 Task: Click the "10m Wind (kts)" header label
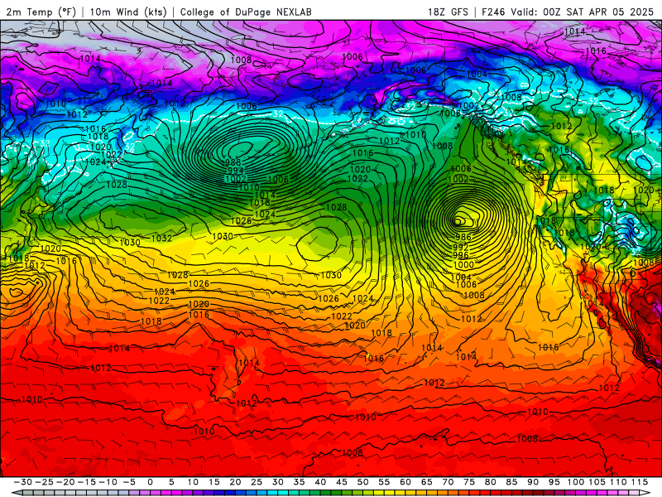pyautogui.click(x=128, y=12)
